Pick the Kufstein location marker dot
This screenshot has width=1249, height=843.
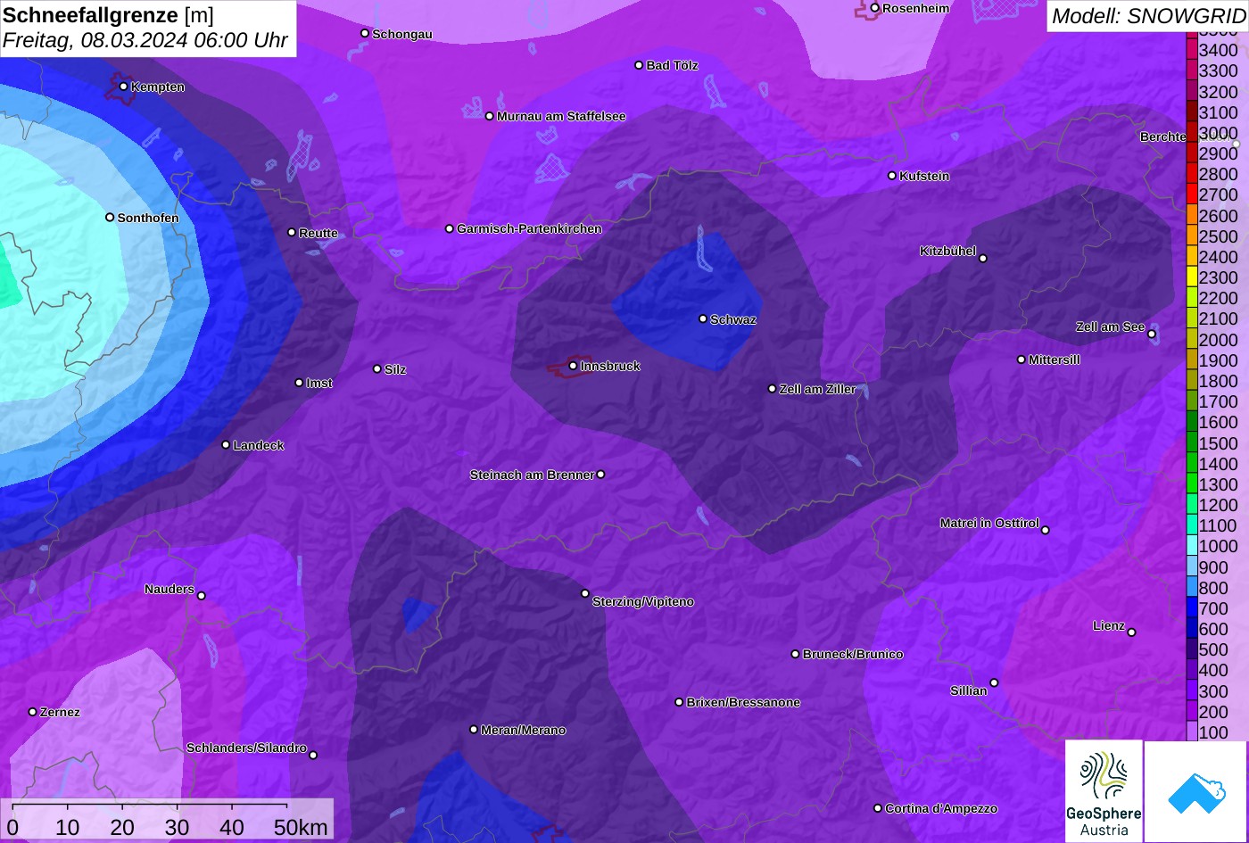tap(892, 176)
